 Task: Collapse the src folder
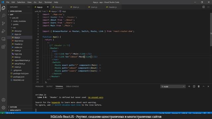pos(14,28)
